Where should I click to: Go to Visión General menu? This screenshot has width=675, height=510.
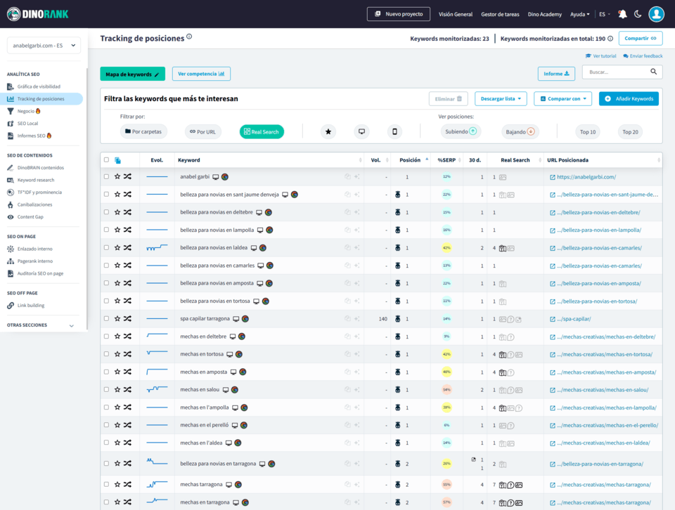(x=455, y=14)
